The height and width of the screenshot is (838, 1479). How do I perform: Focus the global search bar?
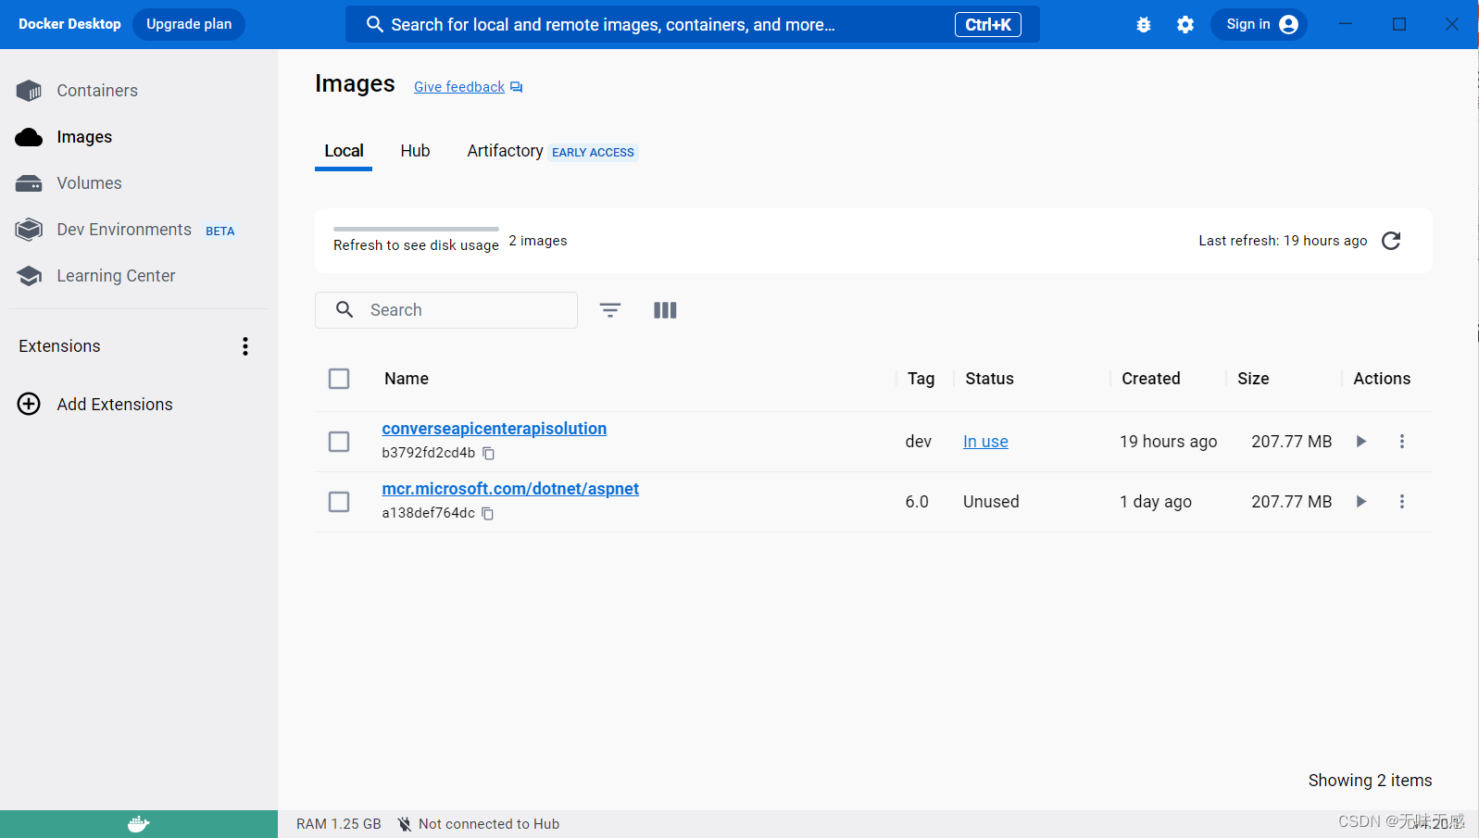click(x=693, y=25)
